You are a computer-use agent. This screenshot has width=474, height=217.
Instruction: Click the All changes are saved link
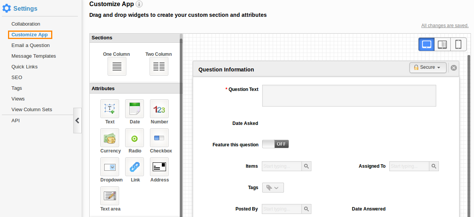click(x=445, y=26)
